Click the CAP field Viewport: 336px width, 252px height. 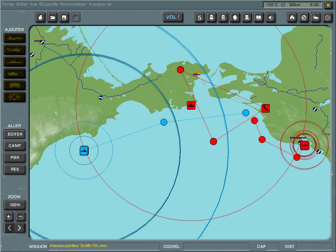click(x=273, y=246)
